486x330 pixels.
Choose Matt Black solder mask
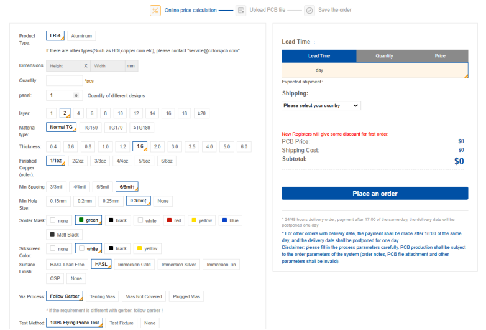pyautogui.click(x=65, y=235)
